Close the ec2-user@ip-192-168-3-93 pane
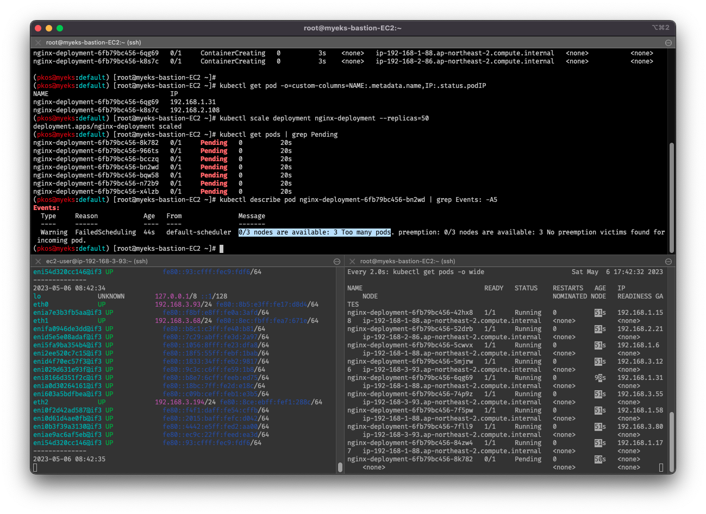706x514 pixels. [x=38, y=261]
